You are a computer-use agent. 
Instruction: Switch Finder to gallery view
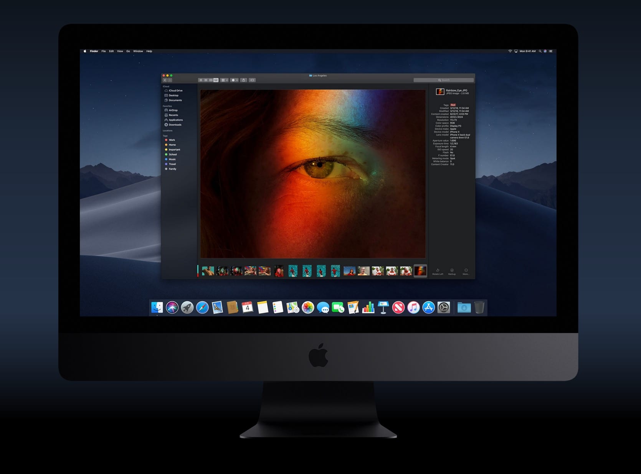coord(216,80)
